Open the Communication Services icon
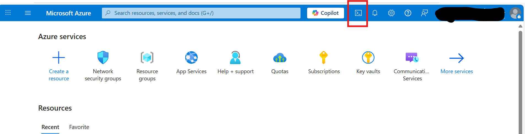This screenshot has height=134, width=525. pos(412,58)
